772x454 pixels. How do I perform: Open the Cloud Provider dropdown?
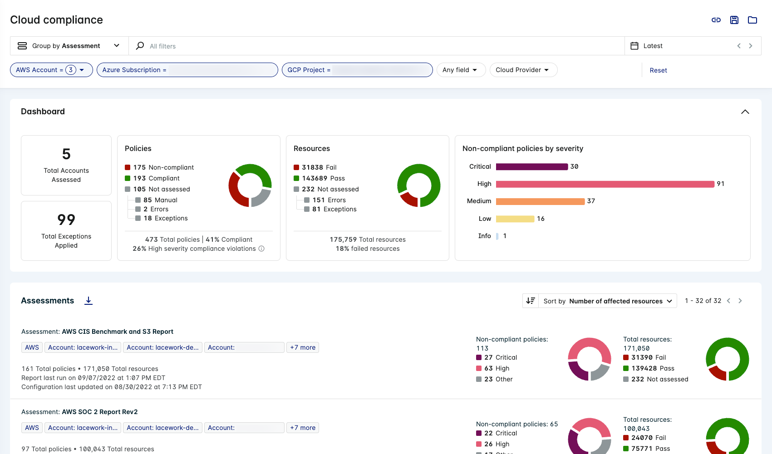click(x=523, y=70)
